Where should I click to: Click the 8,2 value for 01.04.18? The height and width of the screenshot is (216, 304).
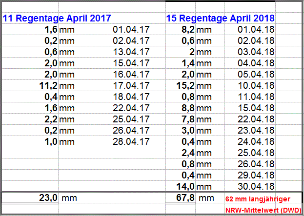coord(188,30)
